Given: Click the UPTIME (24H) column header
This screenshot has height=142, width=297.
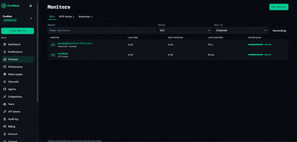Looking at the screenshot, I should point(255,38).
